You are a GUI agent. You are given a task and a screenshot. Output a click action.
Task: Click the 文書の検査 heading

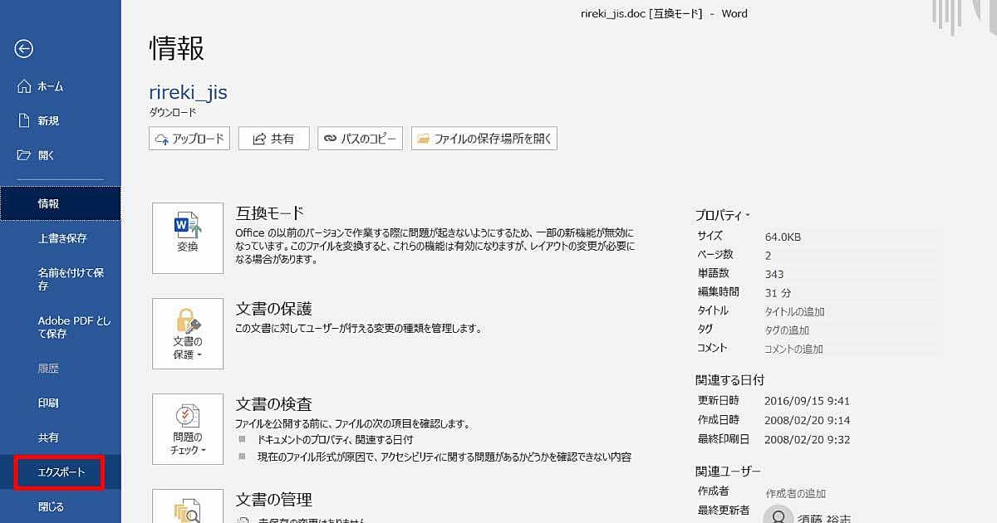(x=273, y=404)
